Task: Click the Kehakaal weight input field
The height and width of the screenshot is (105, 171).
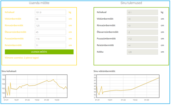Action: (x=50, y=12)
